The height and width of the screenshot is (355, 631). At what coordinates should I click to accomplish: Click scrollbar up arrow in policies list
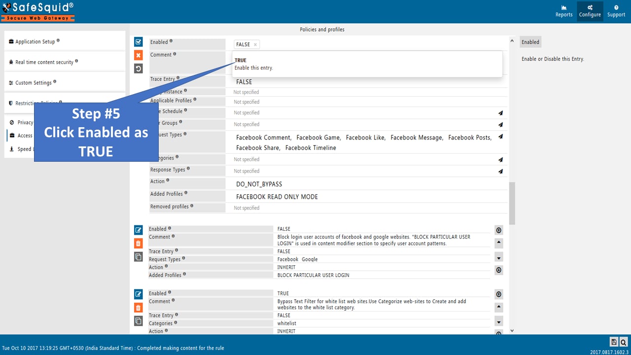pyautogui.click(x=512, y=41)
